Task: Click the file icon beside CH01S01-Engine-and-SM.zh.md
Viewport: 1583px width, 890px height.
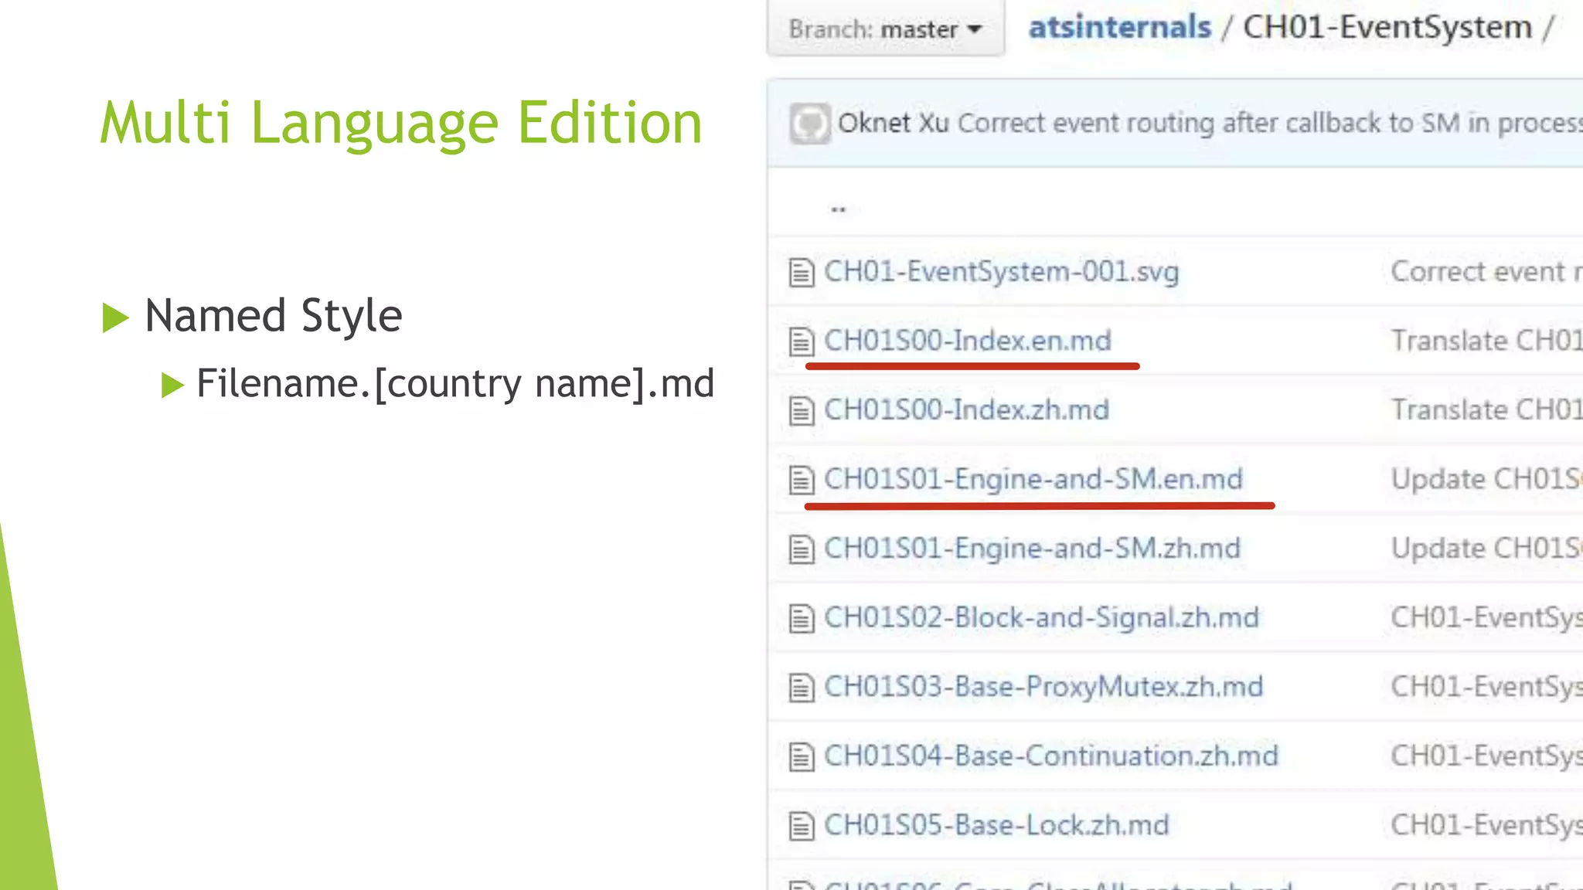Action: (802, 549)
